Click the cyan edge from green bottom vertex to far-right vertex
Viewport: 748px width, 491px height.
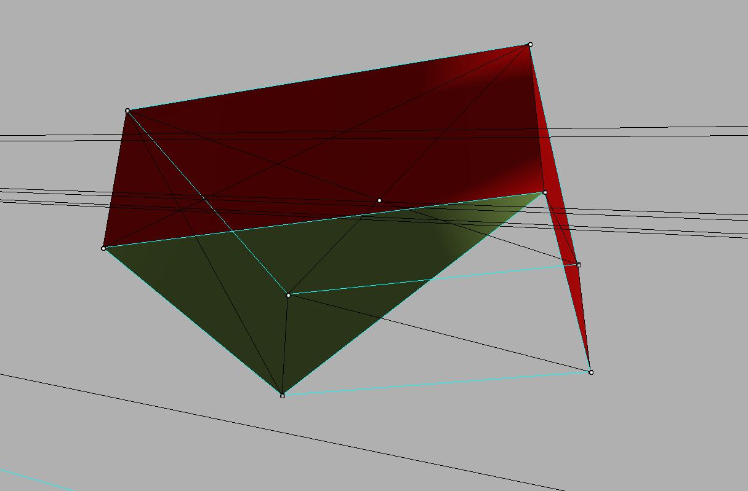[436, 384]
